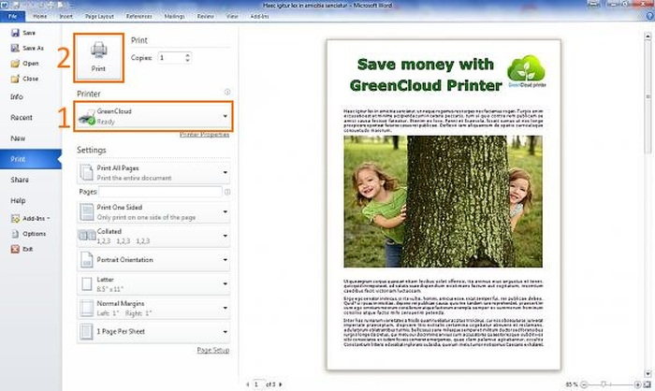Zoom in with the plus icon

(x=637, y=384)
